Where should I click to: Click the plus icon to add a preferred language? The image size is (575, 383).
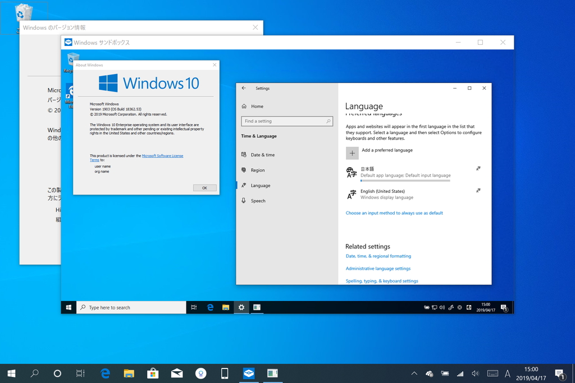pos(352,153)
